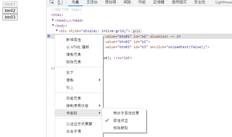Toggle the device toolbar icon

pos(60,2)
